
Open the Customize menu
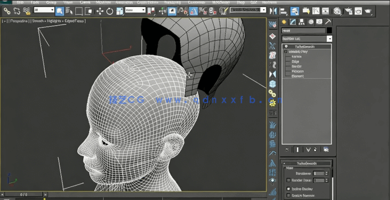[197, 2]
